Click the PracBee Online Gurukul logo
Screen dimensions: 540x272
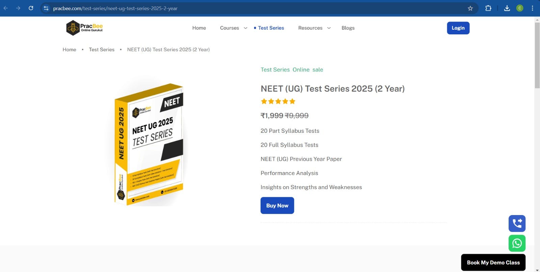(x=84, y=28)
